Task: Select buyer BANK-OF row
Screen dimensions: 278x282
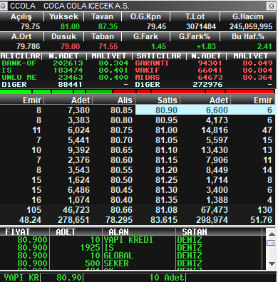Action: click(x=65, y=63)
